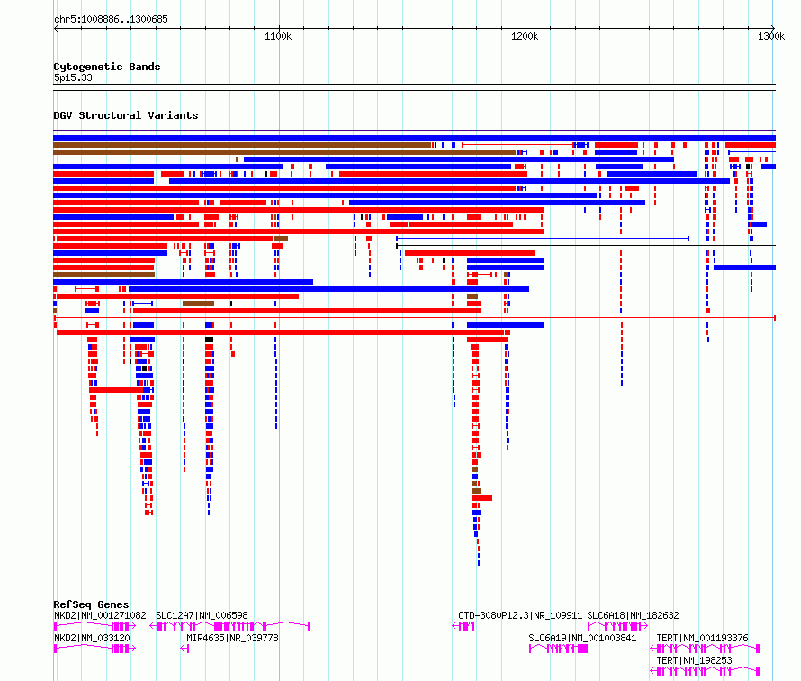The height and width of the screenshot is (681, 801).
Task: Click the 5p15.33 band label
Action: (x=73, y=77)
